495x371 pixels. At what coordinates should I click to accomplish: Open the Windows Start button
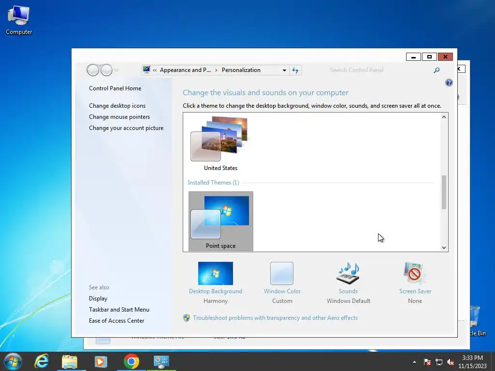(13, 361)
